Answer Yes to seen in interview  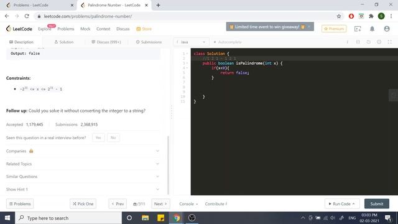pos(98,138)
